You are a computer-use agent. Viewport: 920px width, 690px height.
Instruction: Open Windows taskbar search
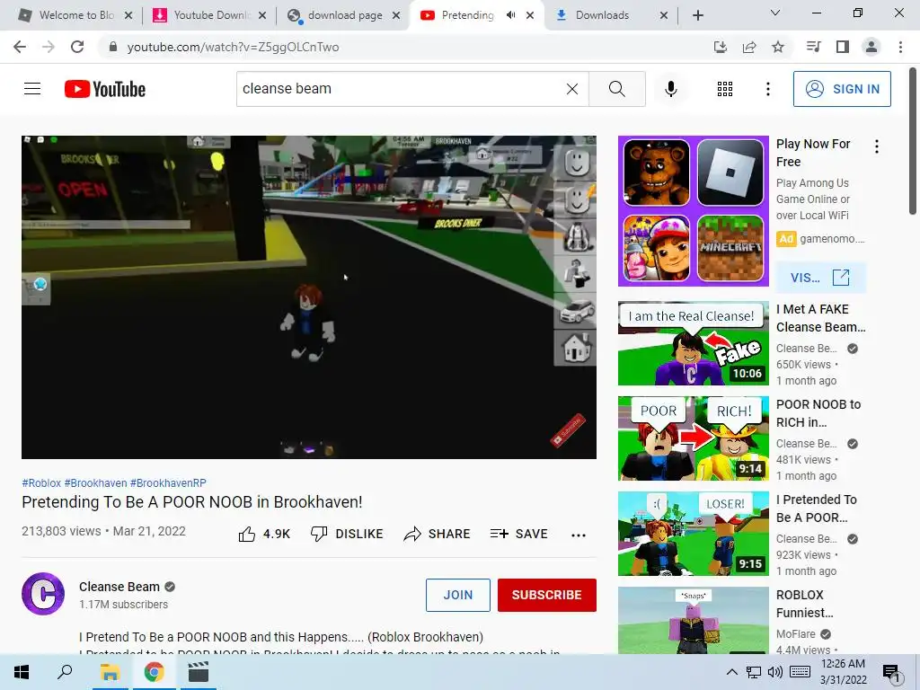(65, 672)
